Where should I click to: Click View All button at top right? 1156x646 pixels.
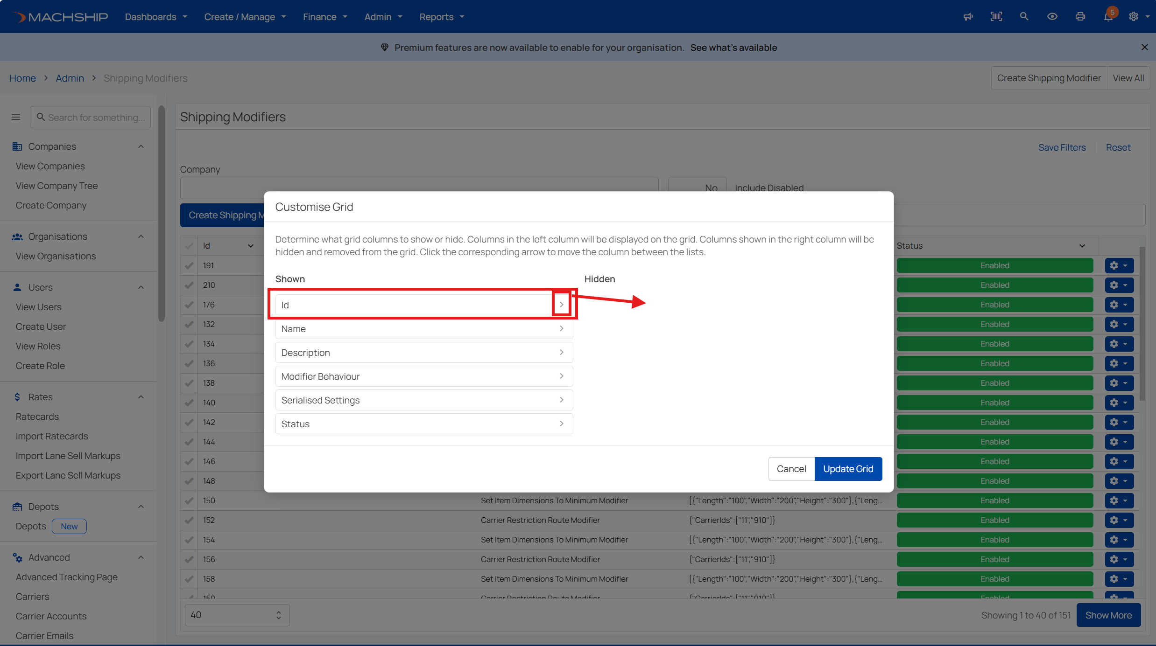tap(1128, 78)
